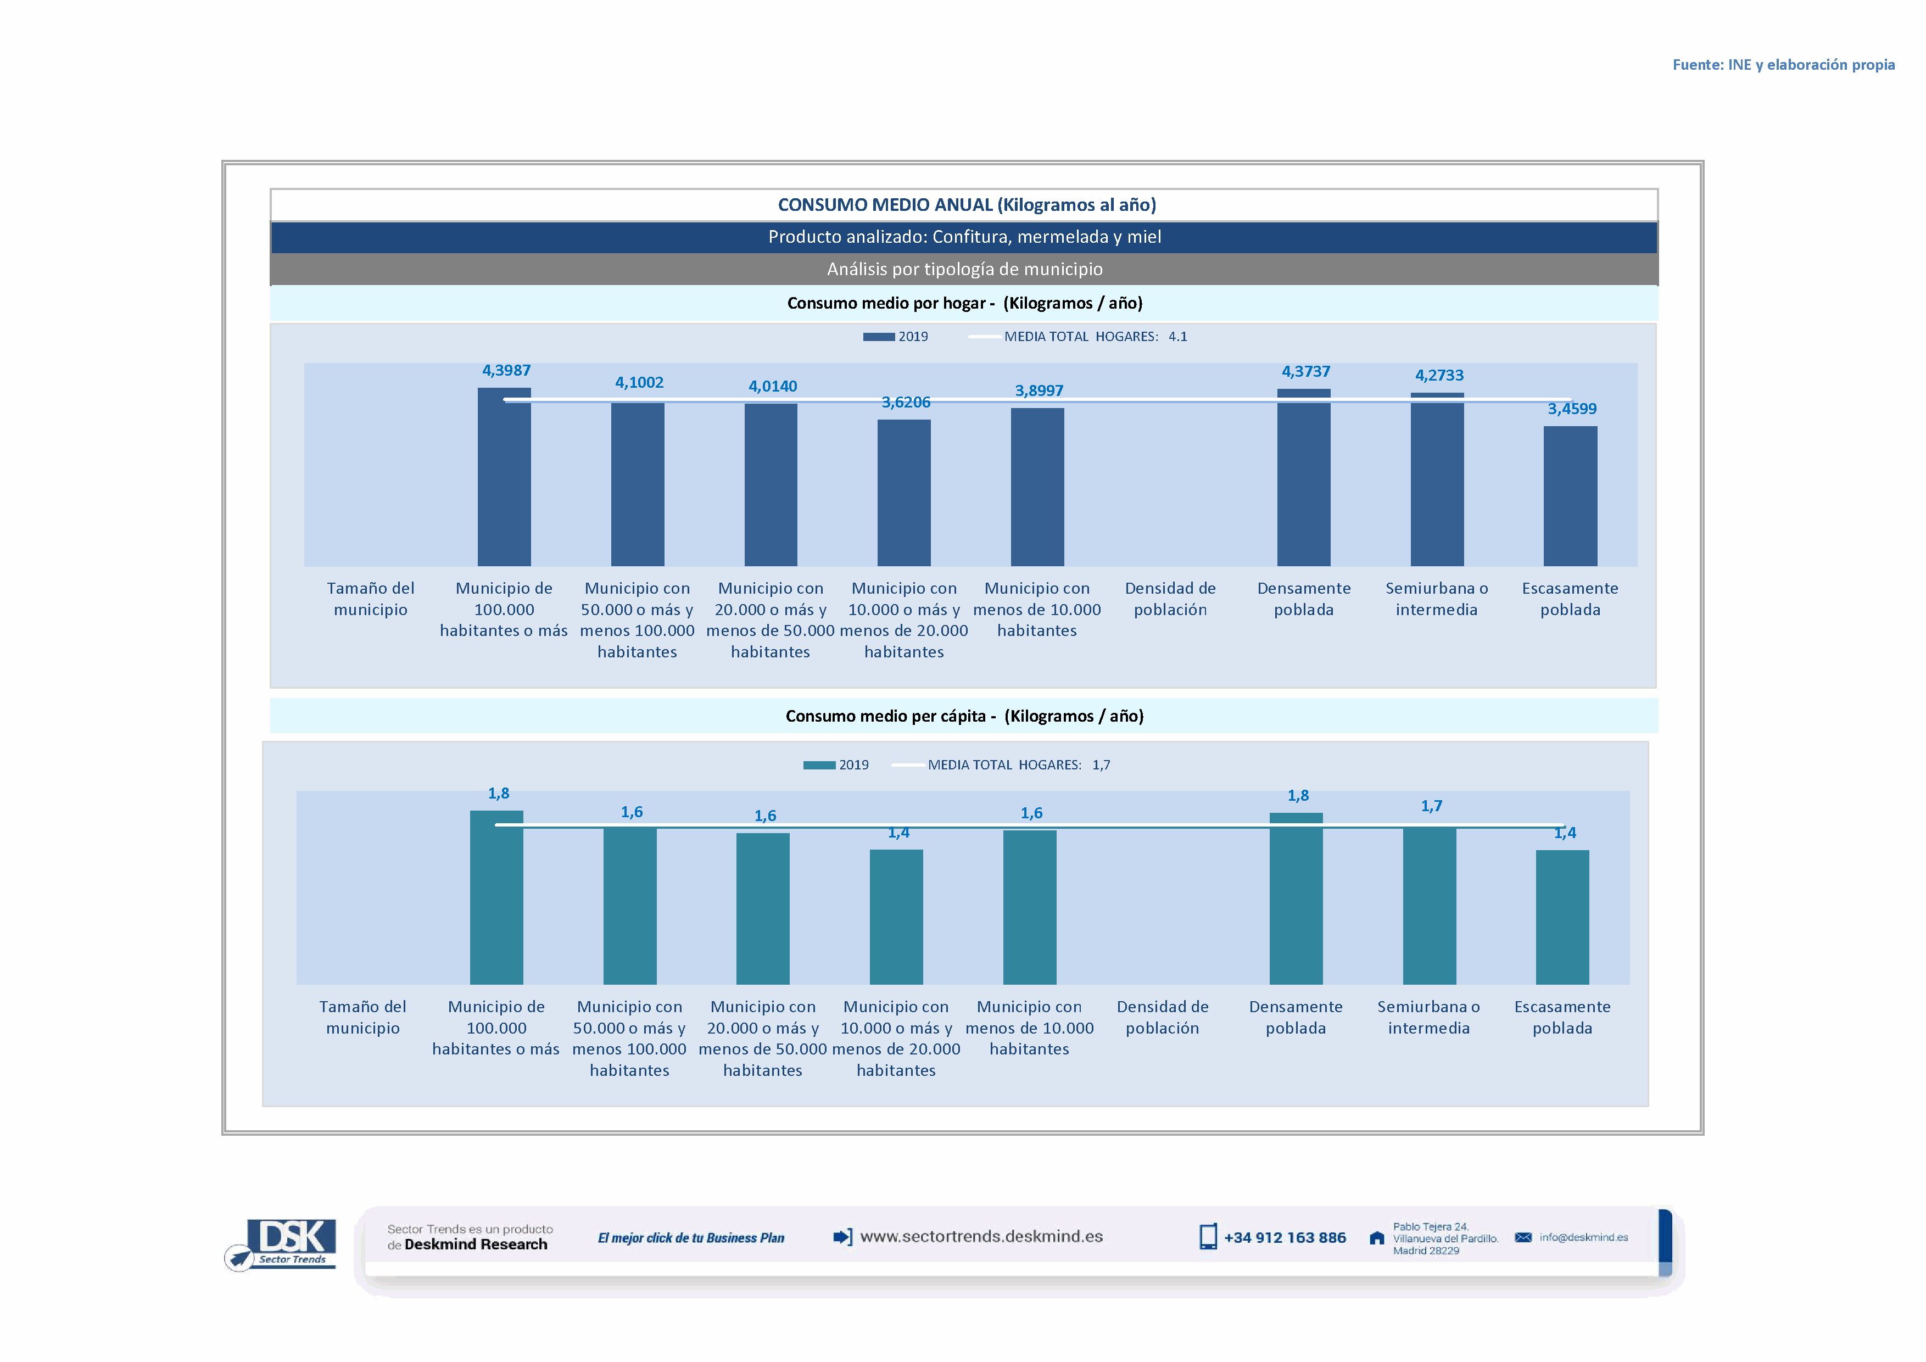Image resolution: width=1926 pixels, height=1362 pixels.
Task: Click the mobile phone icon in footer
Action: (x=1207, y=1237)
